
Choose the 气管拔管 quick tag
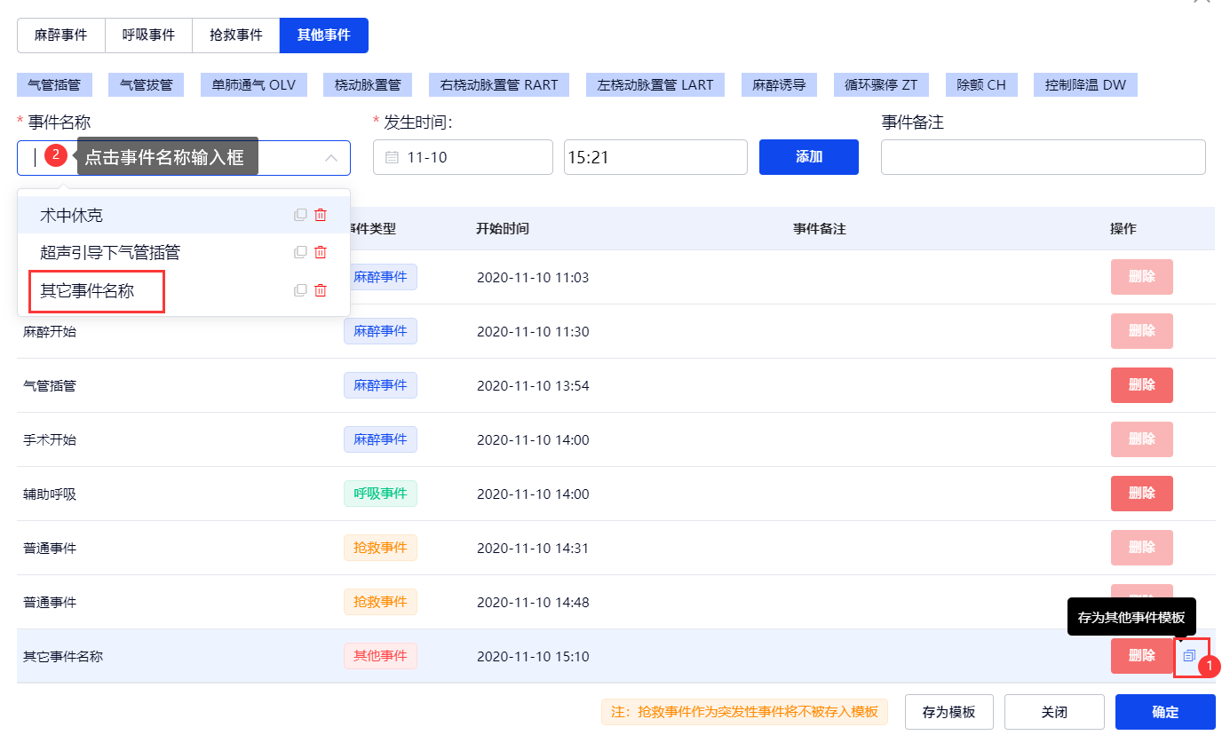(x=146, y=85)
